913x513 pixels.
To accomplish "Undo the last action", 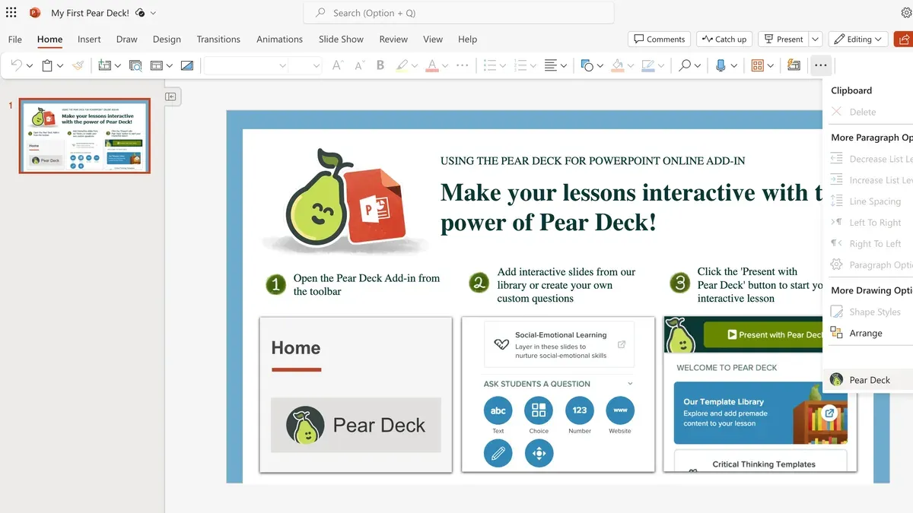I will click(16, 66).
